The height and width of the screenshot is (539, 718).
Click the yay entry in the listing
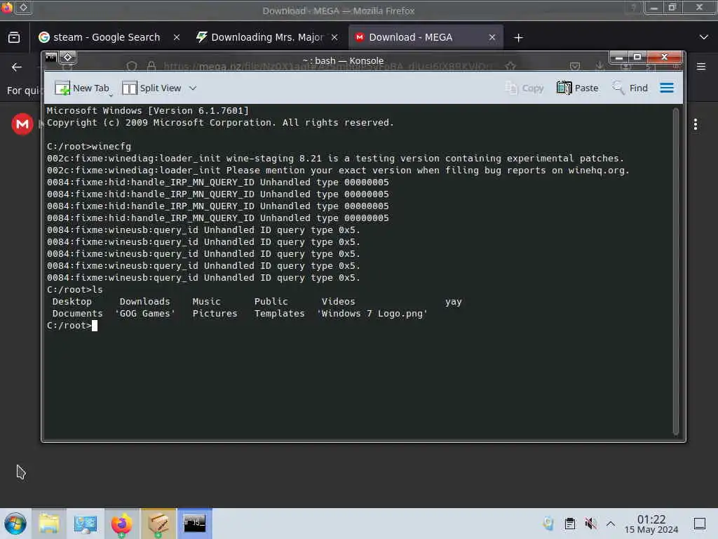454,302
